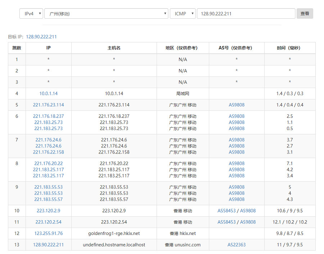The image size is (324, 254).
Task: Click the blue 223.120.2.54 IP link
Action: point(49,222)
